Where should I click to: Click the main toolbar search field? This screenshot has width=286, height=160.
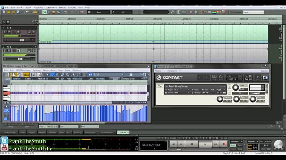coord(156,12)
